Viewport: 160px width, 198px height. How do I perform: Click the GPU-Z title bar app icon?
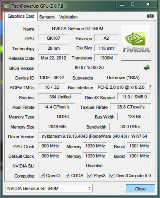coord(7,6)
